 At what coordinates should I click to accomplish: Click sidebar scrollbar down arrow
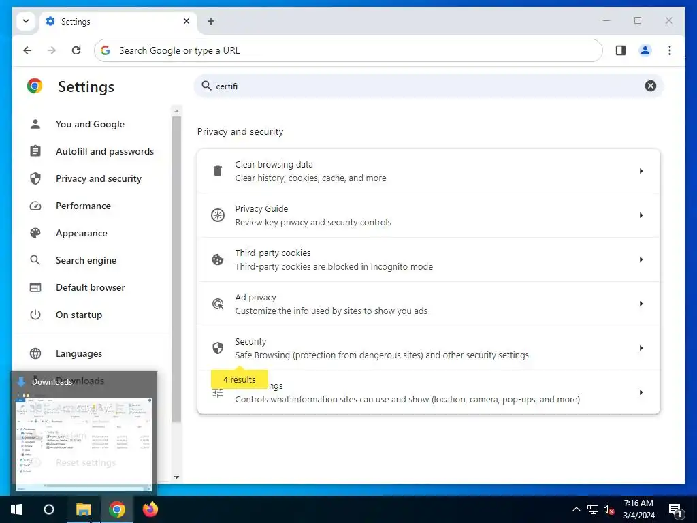[x=176, y=477]
